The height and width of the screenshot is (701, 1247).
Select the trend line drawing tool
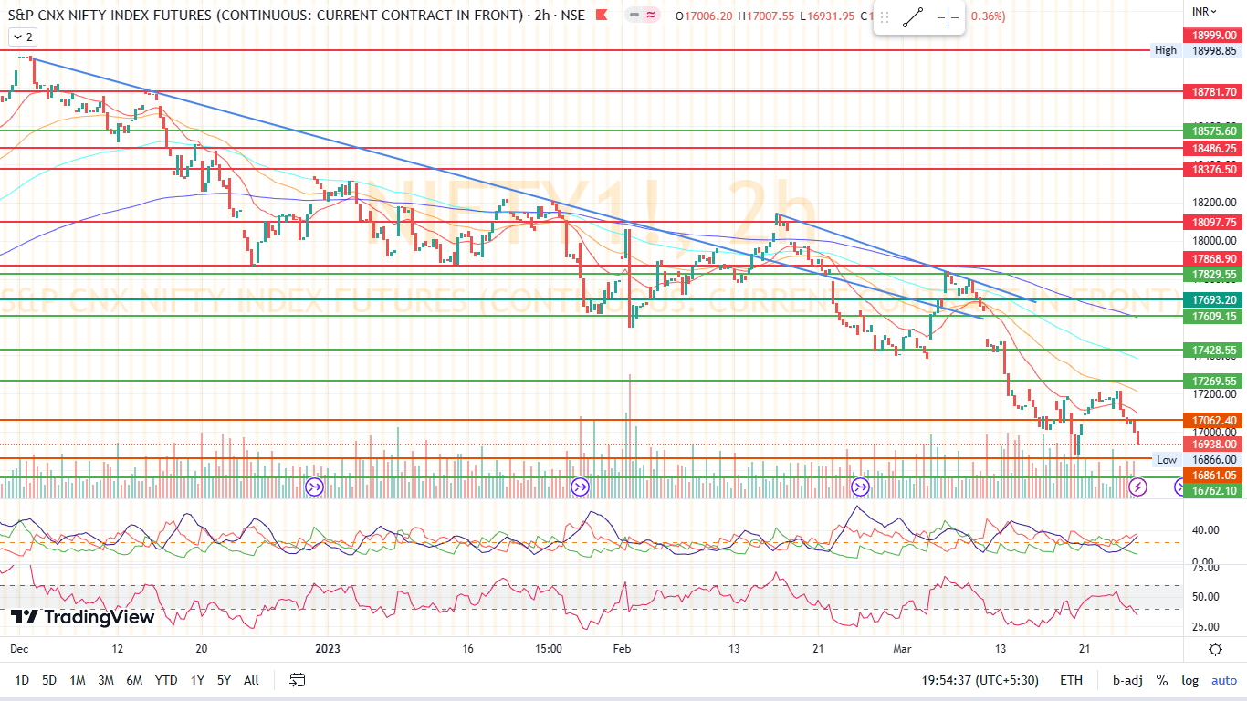(x=913, y=16)
